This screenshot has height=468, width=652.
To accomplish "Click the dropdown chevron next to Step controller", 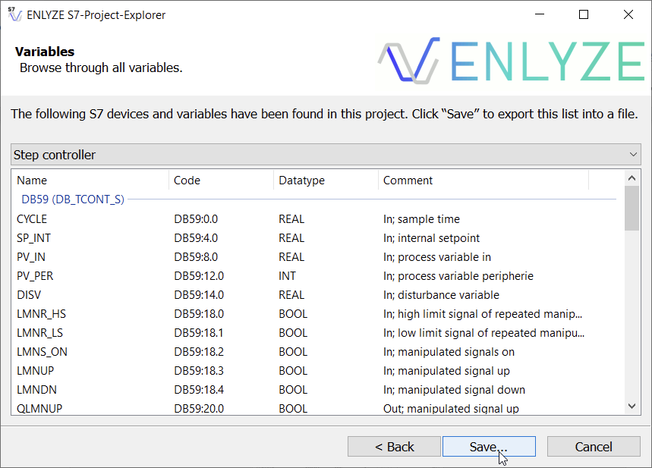I will (x=633, y=154).
